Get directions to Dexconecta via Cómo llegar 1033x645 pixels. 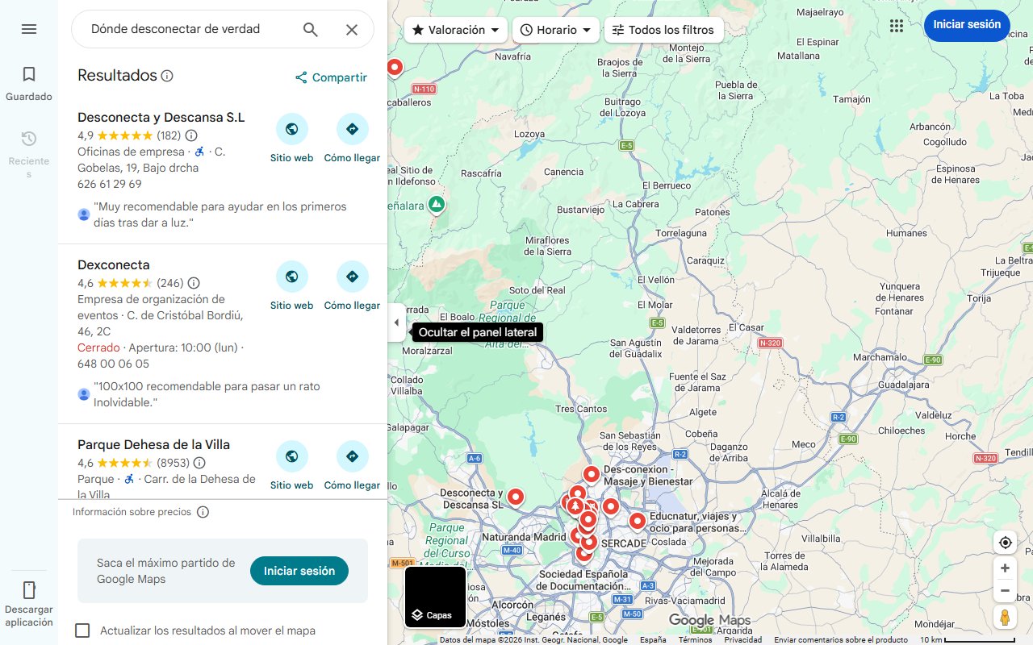[352, 277]
